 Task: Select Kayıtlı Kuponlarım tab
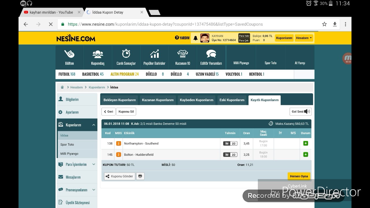pos(264,100)
